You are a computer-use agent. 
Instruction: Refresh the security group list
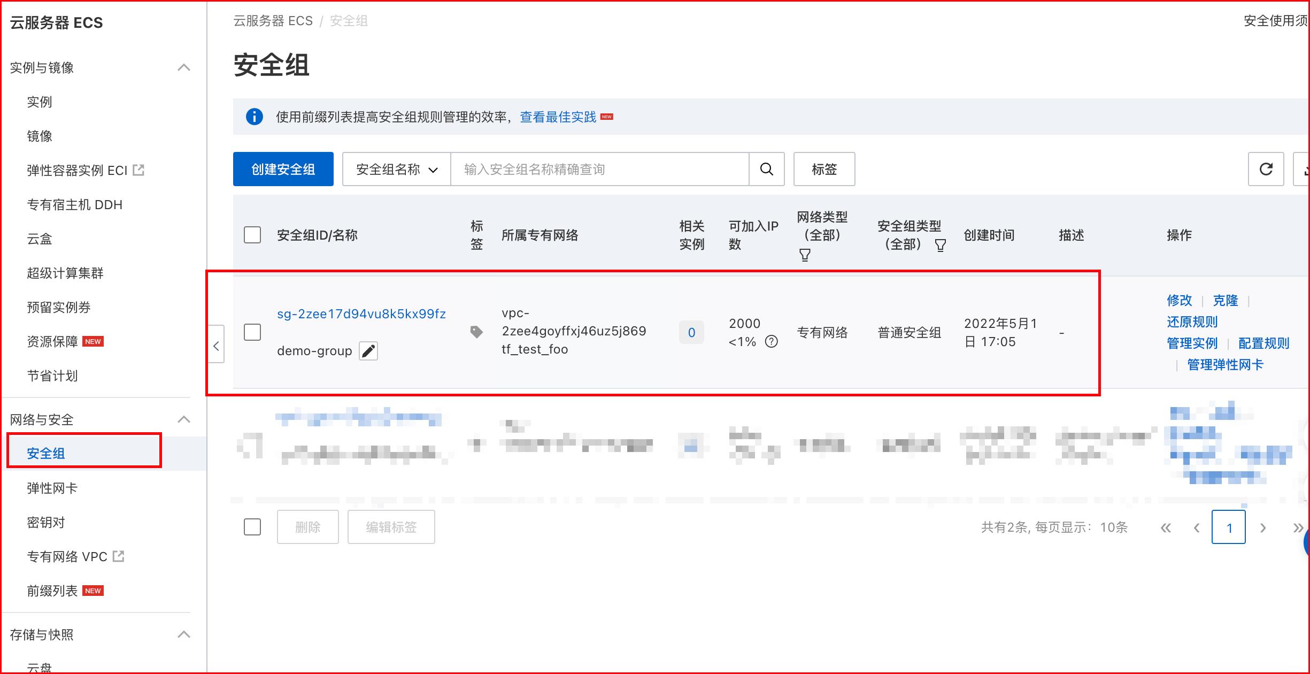(x=1266, y=169)
